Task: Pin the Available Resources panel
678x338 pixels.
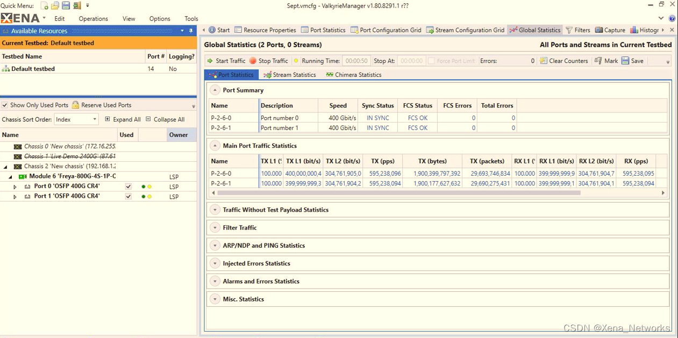Action: [191, 31]
